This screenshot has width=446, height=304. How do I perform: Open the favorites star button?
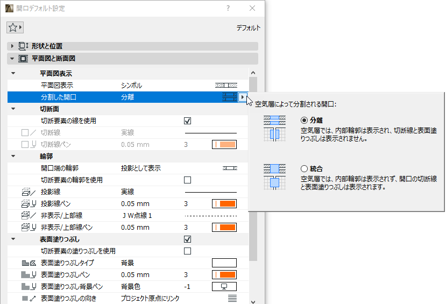(15, 27)
